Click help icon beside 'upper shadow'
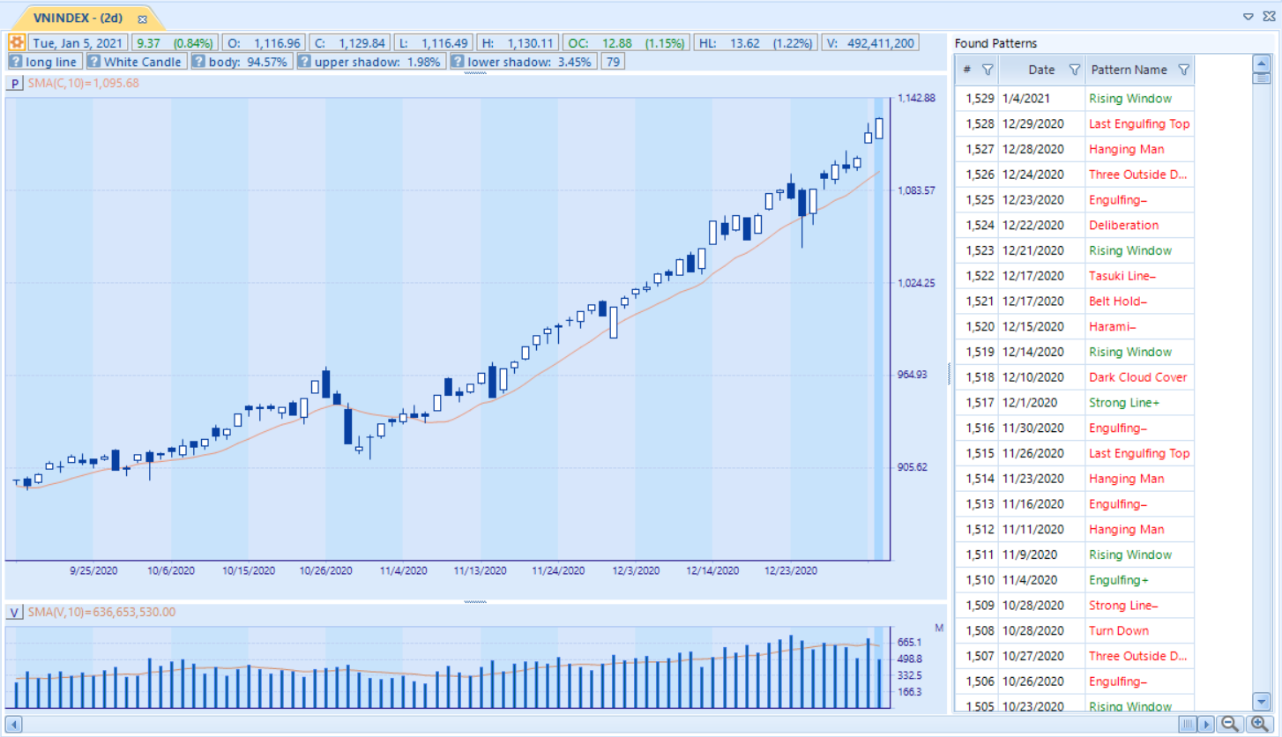Image resolution: width=1282 pixels, height=737 pixels. [304, 62]
